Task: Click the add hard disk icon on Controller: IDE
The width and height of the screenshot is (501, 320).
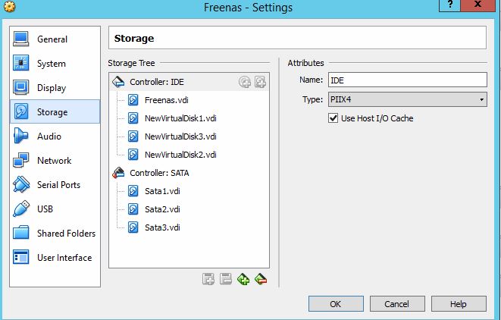Action: coord(260,82)
